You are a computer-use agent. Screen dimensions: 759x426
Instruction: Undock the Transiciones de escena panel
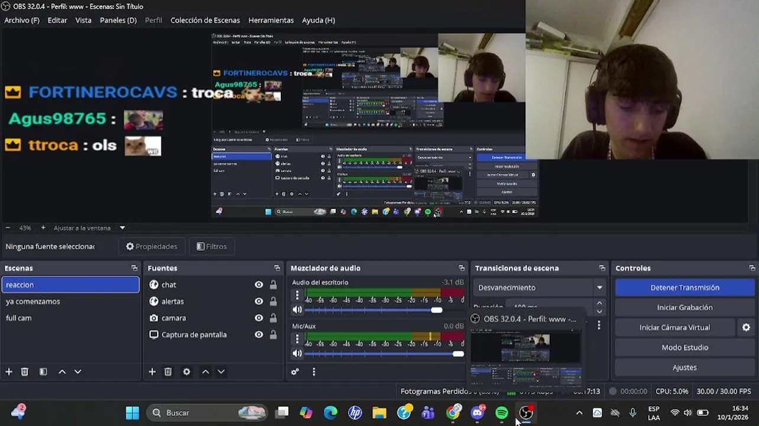tap(602, 268)
